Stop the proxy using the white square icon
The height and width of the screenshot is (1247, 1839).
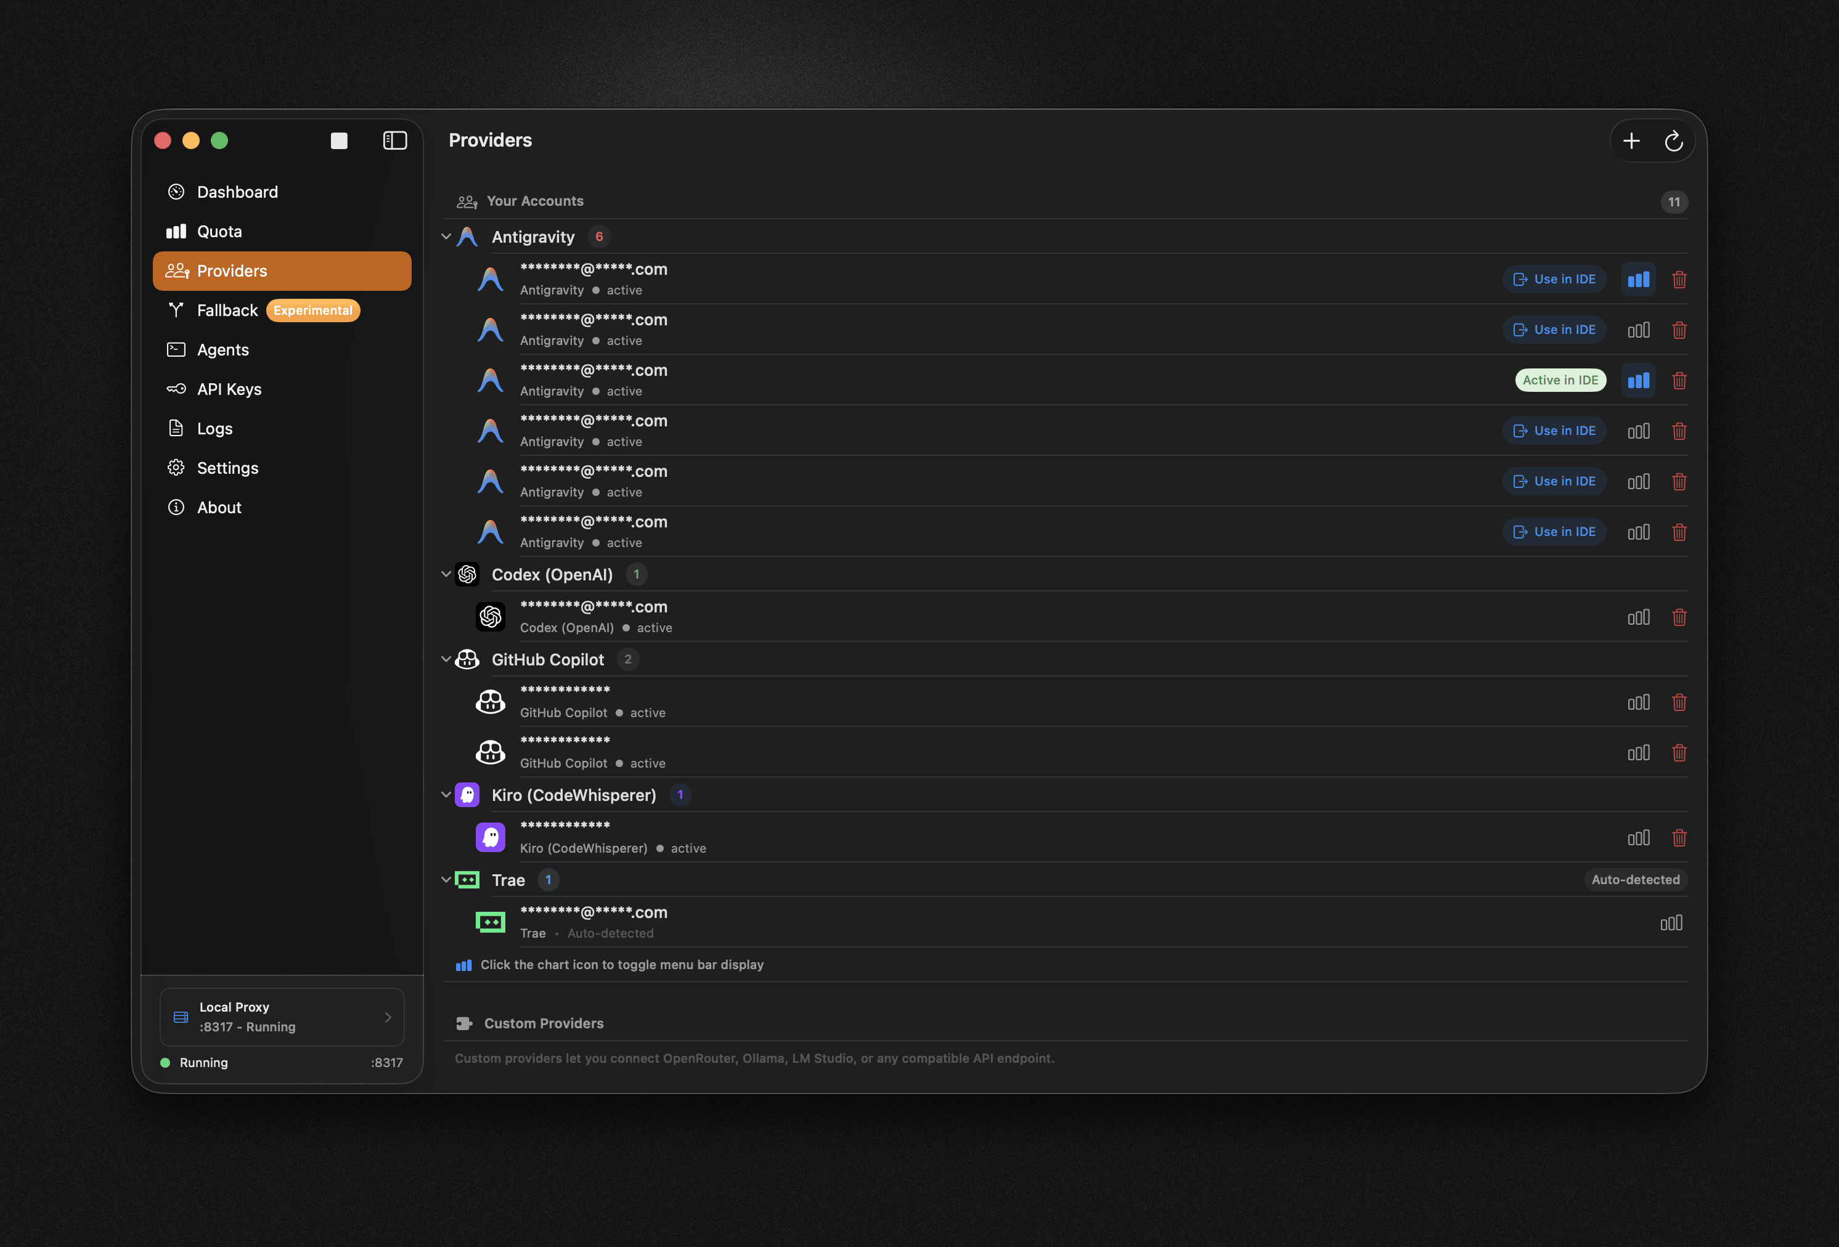click(339, 141)
